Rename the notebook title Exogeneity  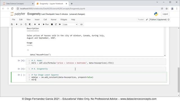pyautogui.click(x=34, y=14)
